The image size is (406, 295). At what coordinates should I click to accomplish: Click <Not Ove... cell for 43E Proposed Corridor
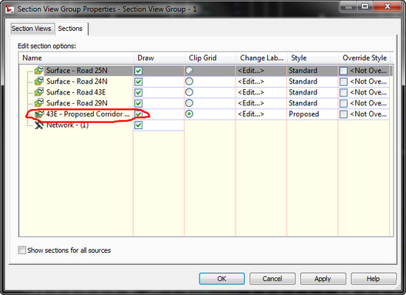368,114
